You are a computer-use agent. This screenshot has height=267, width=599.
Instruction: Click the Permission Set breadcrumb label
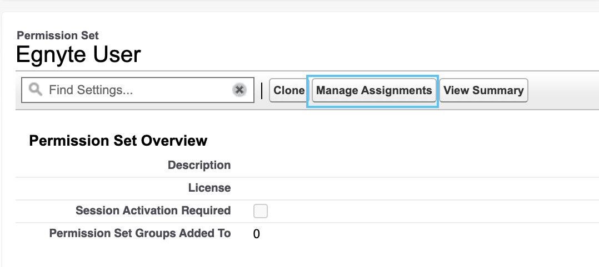(x=58, y=35)
